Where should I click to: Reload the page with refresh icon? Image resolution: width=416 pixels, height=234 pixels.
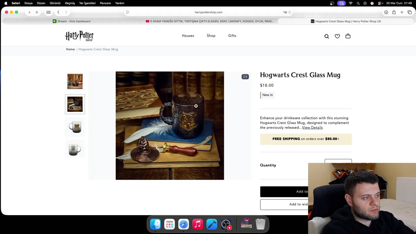290,12
